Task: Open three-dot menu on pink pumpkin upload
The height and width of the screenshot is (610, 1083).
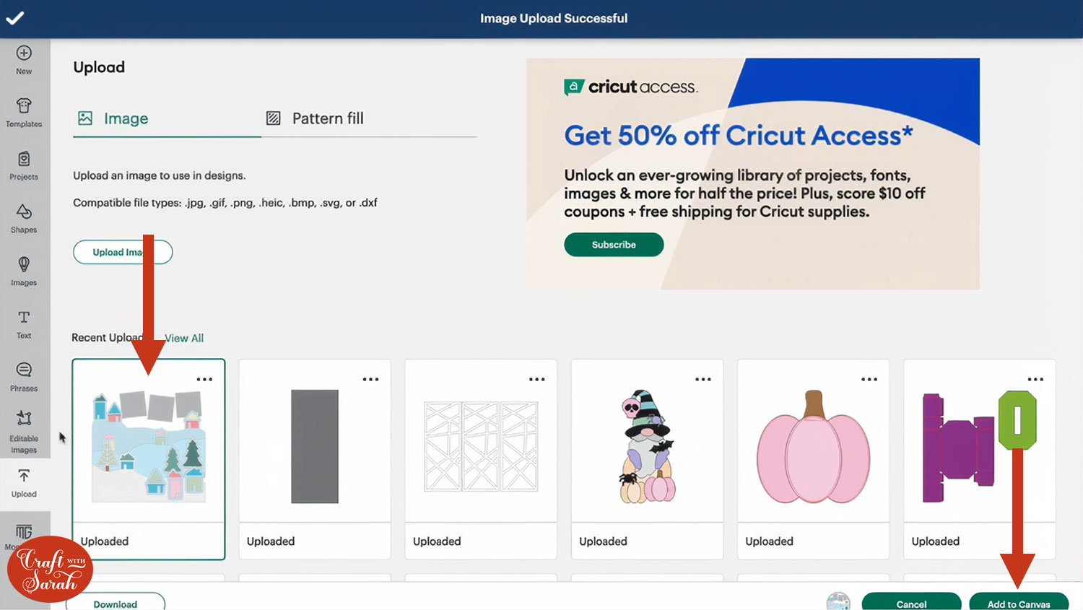Action: pos(869,379)
